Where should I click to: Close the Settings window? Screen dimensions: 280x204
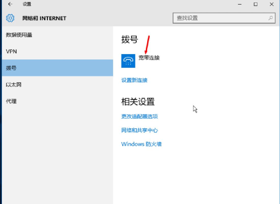[271, 4]
